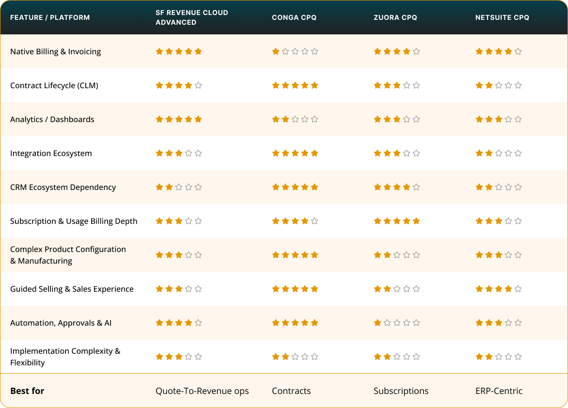This screenshot has width=568, height=408.
Task: Click NetSuite CPQ's Implementation Complexity star rating
Action: (498, 357)
